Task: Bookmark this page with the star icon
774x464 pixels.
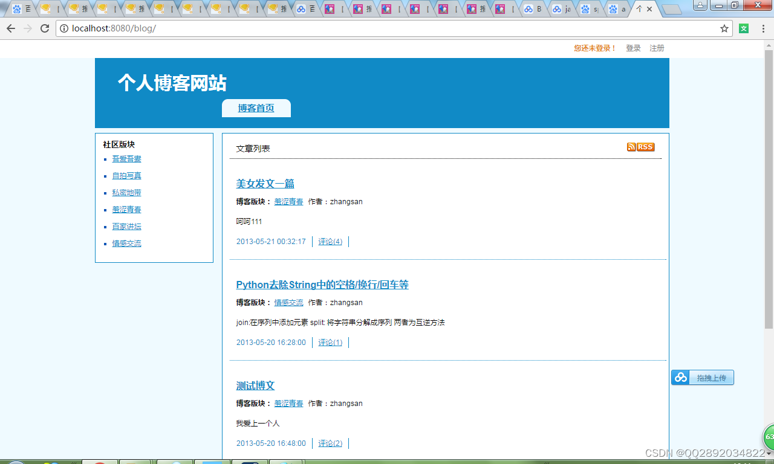Action: pos(724,28)
